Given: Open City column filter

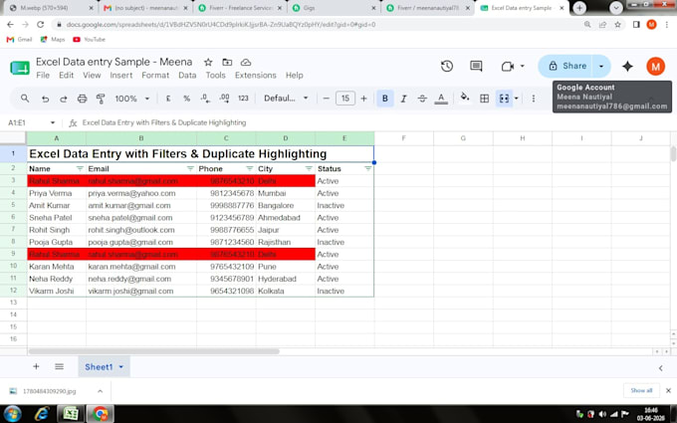Looking at the screenshot, I should [309, 168].
